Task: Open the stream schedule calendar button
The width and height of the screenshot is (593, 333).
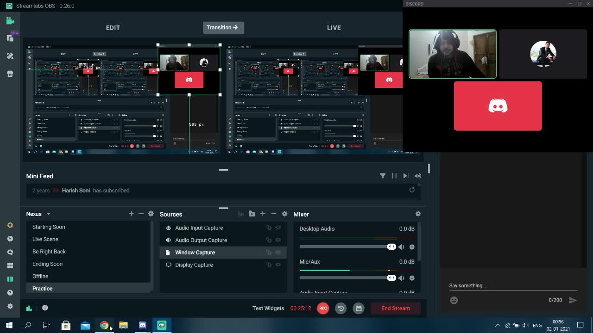Action: coord(358,308)
